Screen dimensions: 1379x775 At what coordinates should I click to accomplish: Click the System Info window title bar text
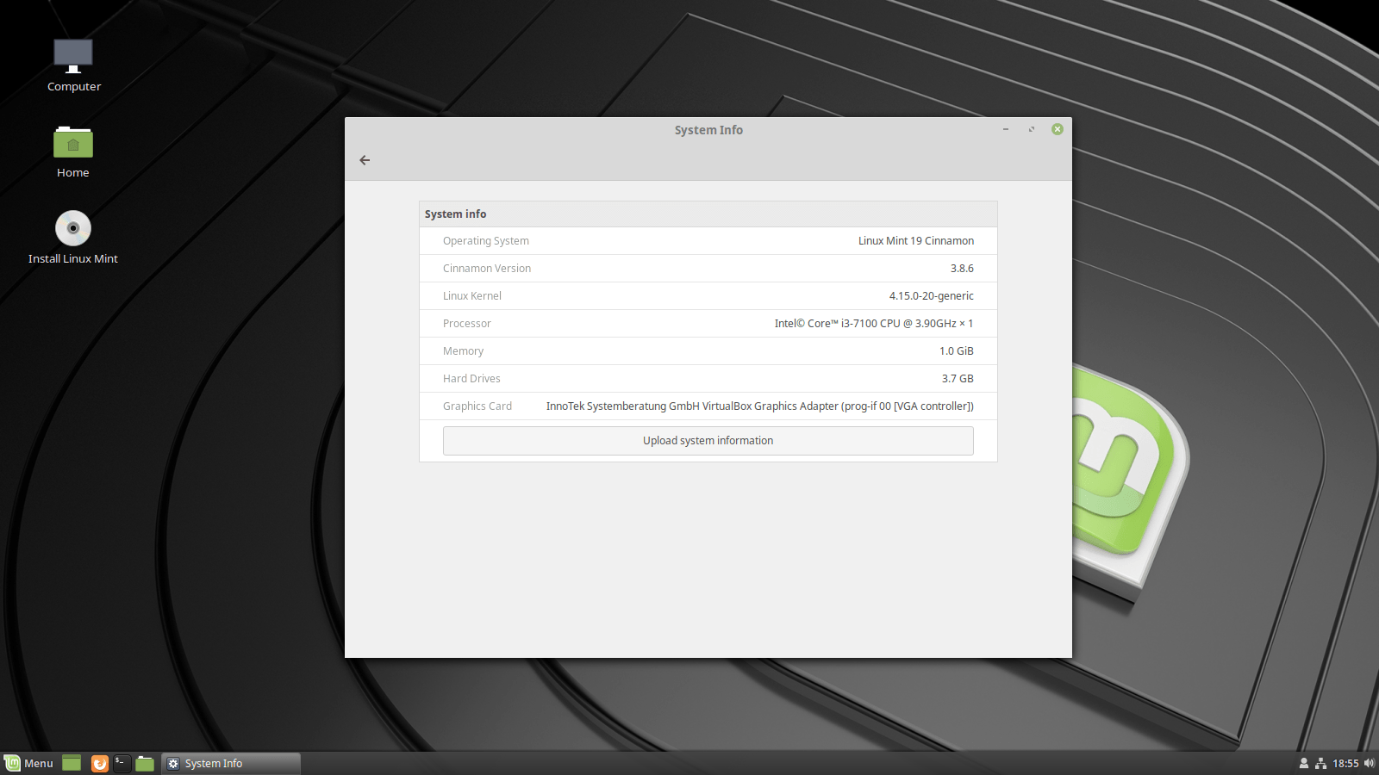click(708, 130)
